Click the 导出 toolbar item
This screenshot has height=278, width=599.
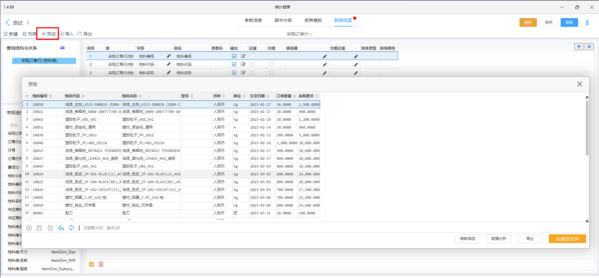pos(85,34)
